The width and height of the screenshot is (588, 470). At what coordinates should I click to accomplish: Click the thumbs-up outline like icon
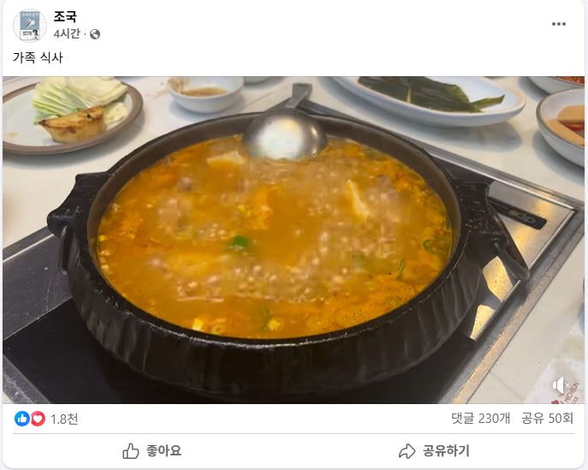pos(130,451)
